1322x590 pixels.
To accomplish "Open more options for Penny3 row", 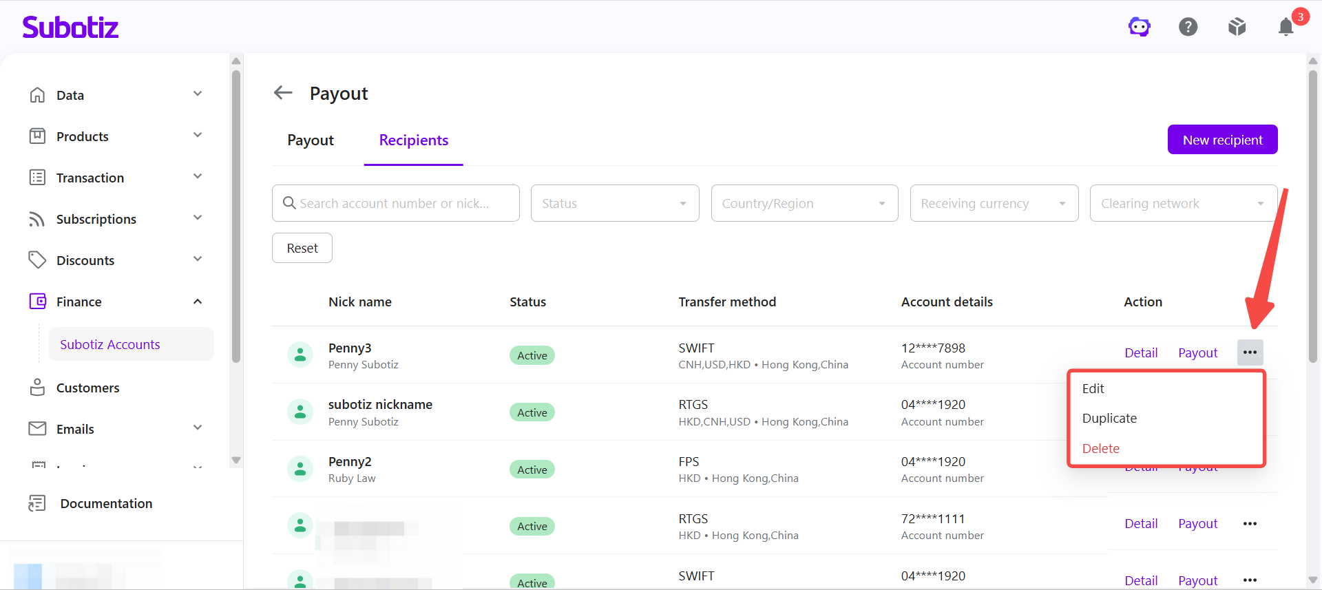I will pyautogui.click(x=1250, y=352).
